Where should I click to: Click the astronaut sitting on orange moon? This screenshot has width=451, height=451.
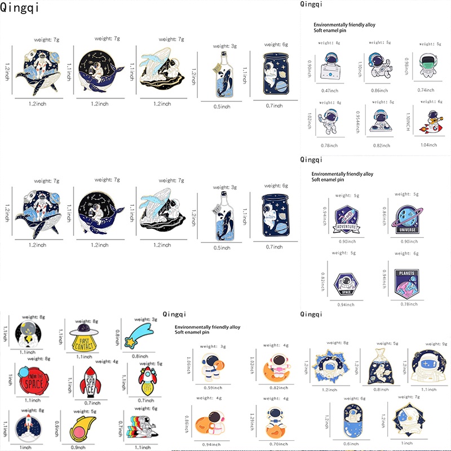click(277, 368)
